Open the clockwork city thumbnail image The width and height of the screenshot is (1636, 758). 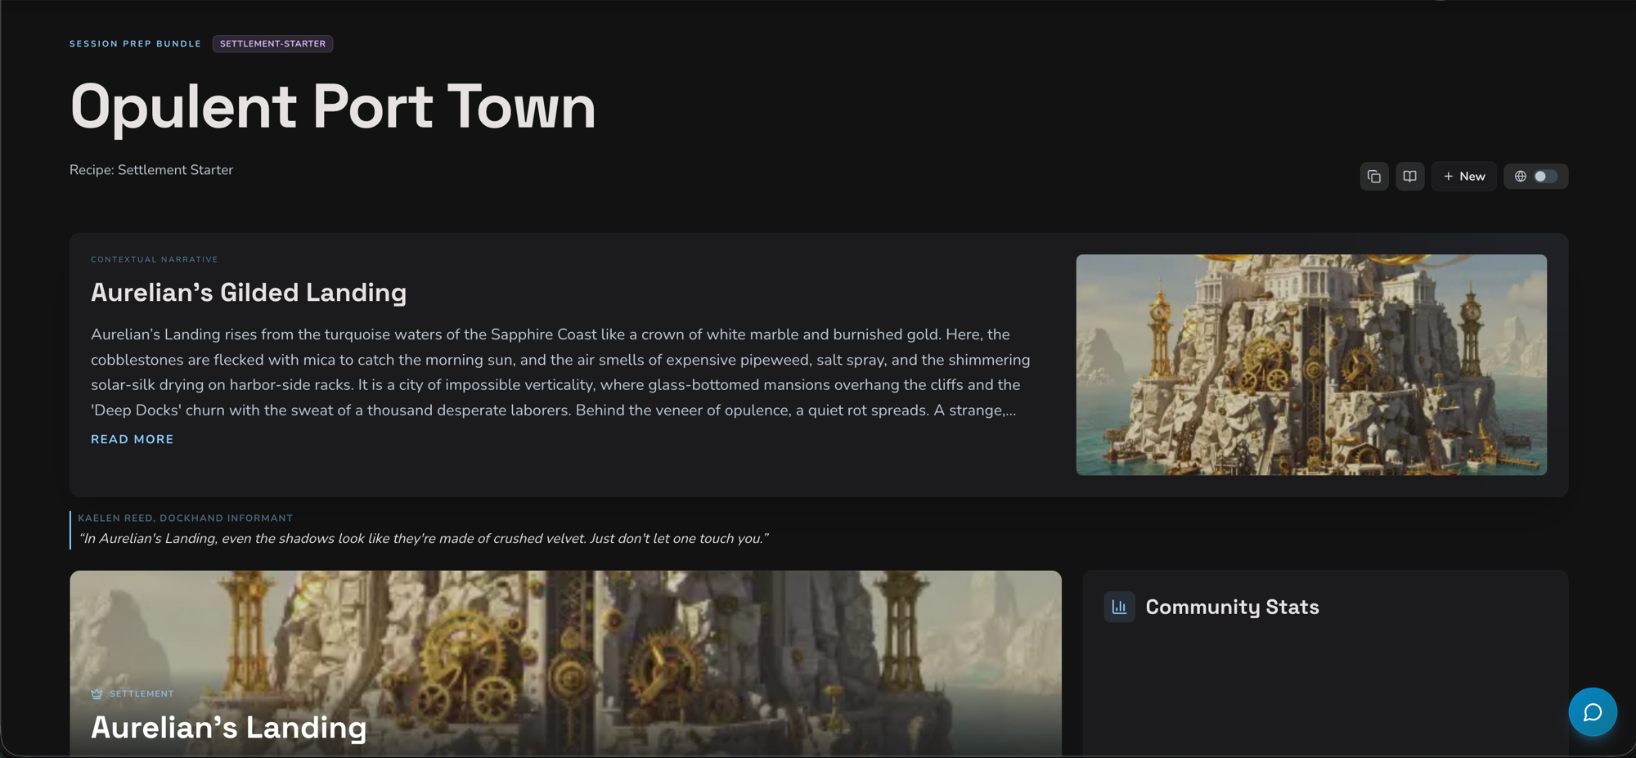coord(1310,365)
